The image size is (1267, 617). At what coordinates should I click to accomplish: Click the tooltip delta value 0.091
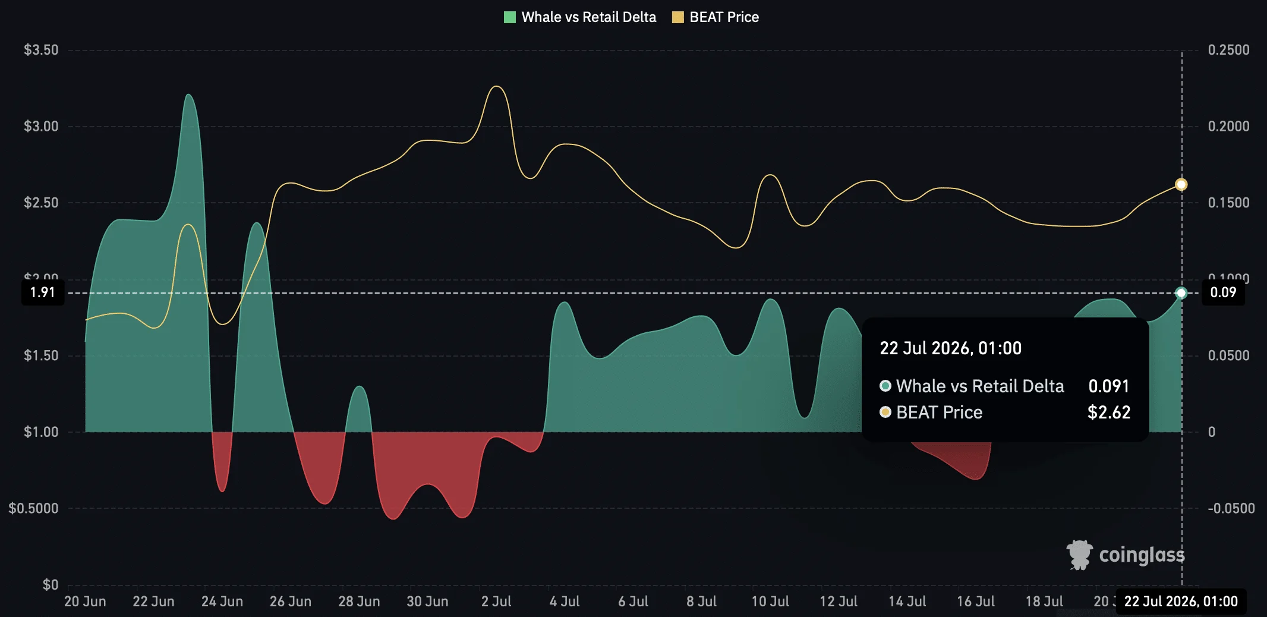click(1108, 386)
